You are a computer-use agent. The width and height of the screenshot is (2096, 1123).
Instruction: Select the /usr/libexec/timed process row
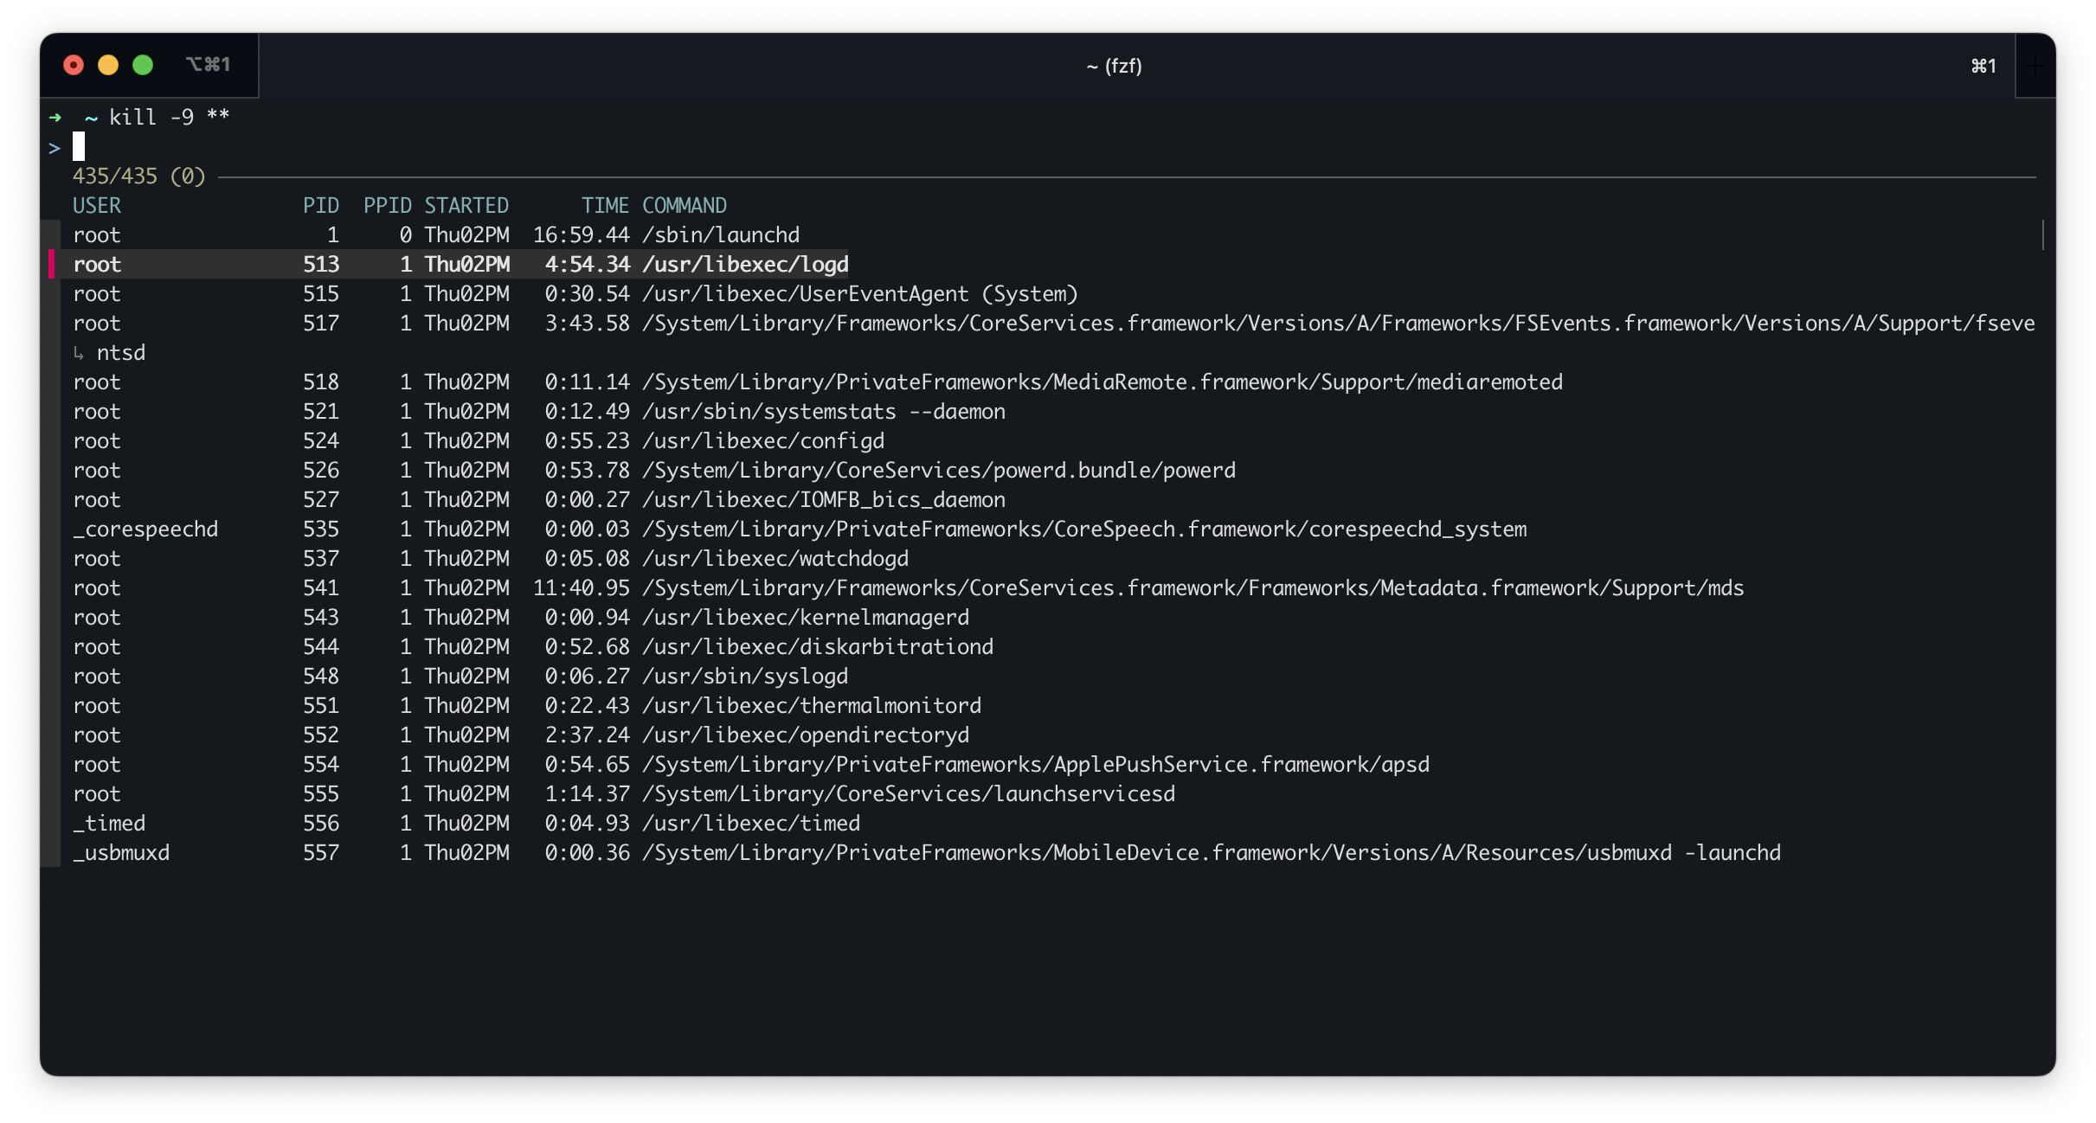click(749, 824)
